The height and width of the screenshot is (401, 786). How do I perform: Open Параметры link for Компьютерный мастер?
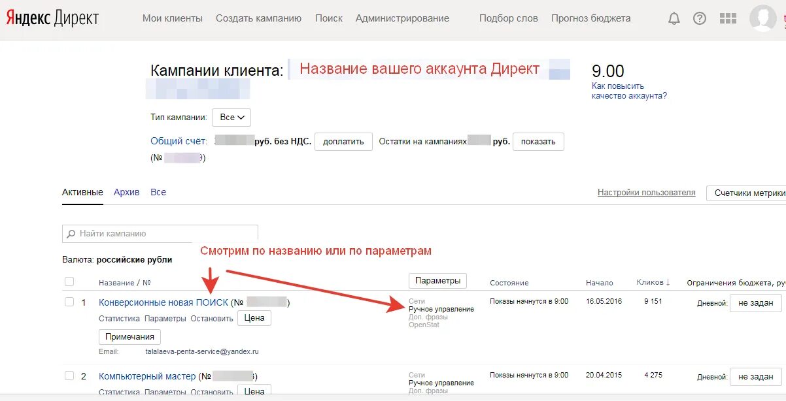(165, 392)
